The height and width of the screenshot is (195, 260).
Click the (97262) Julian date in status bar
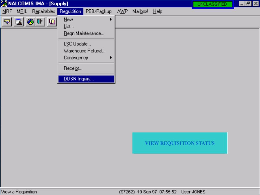coord(127,192)
